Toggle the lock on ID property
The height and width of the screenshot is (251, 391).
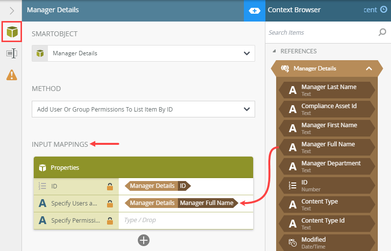110,186
